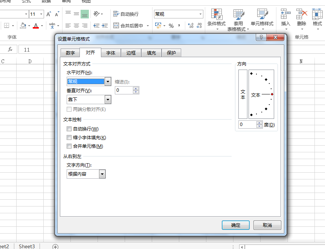Switch to 填充 tab
The width and height of the screenshot is (325, 249).
pyautogui.click(x=151, y=53)
